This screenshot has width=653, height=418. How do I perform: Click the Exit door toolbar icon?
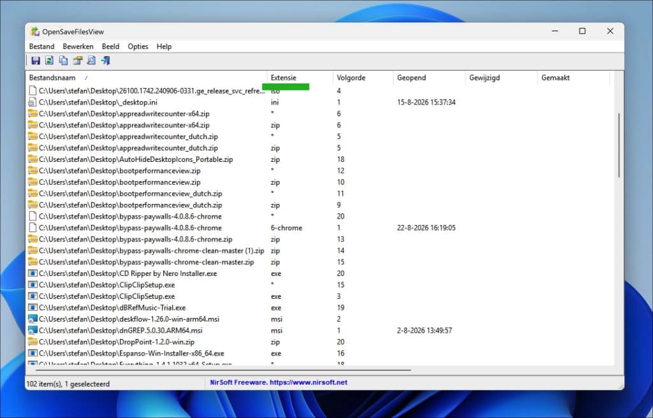click(x=106, y=61)
